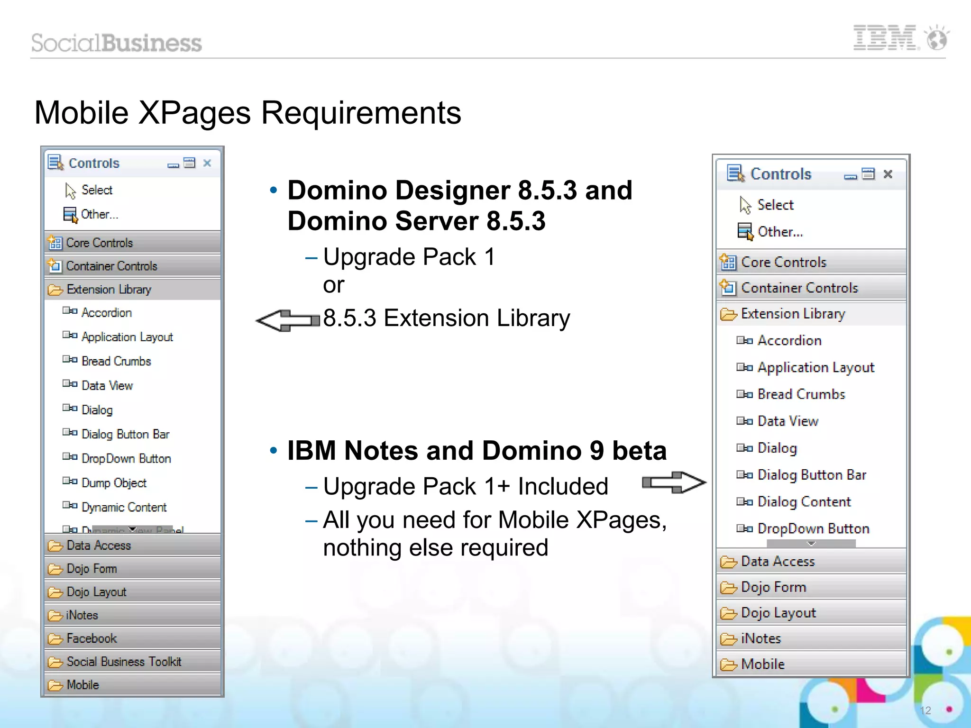
Task: Expand Social Business Toolkit drawer
Action: [133, 661]
